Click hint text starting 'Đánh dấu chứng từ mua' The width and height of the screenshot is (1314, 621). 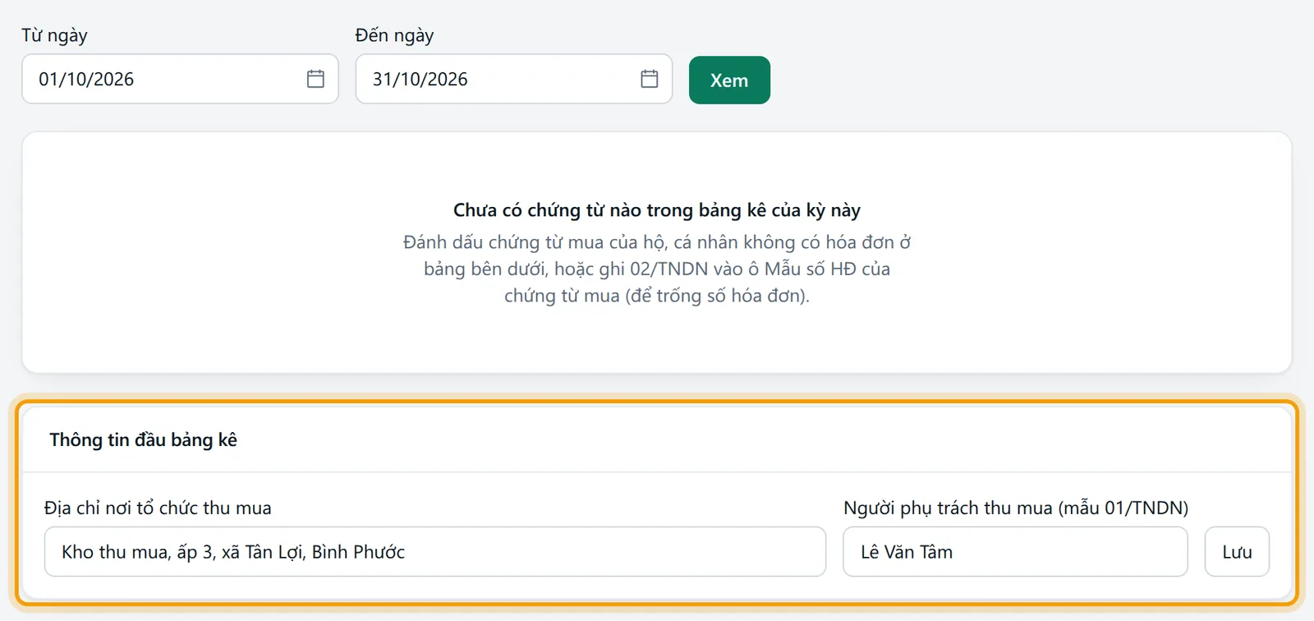point(657,269)
